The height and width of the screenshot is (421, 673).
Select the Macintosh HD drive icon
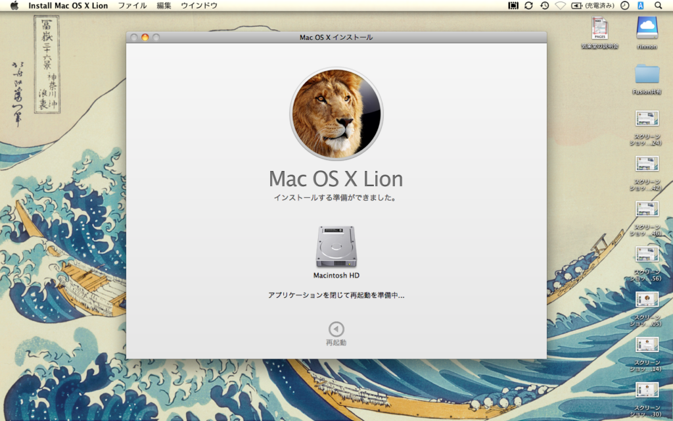[x=336, y=247]
